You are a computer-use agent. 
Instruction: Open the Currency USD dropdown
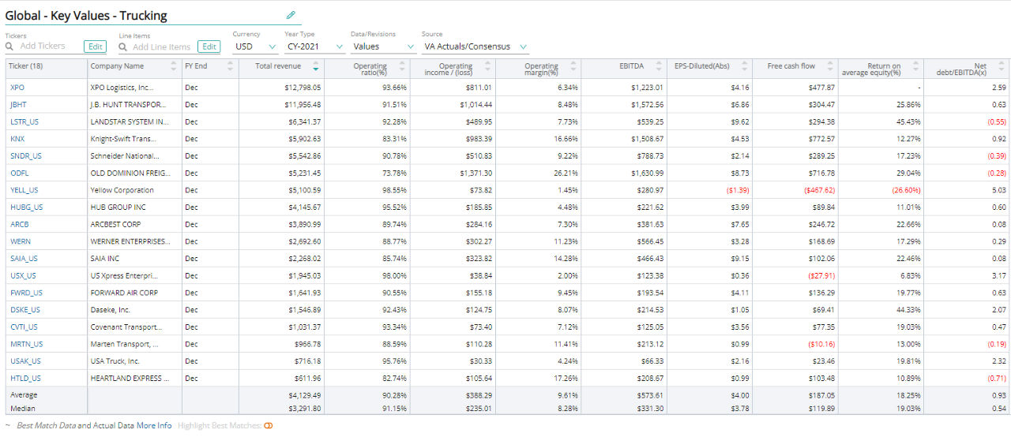coord(255,47)
